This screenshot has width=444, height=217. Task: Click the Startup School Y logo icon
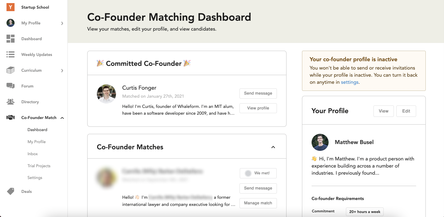pos(10,7)
